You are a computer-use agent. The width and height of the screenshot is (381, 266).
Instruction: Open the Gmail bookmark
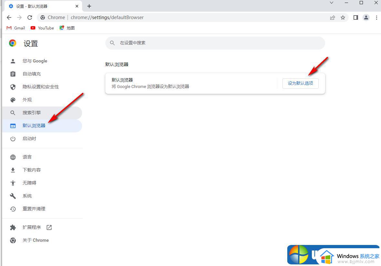tap(16, 28)
